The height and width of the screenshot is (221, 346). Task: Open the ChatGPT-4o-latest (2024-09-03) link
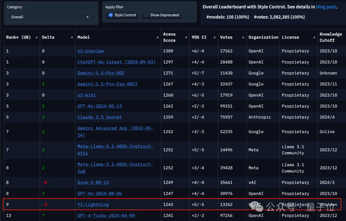[x=116, y=62]
